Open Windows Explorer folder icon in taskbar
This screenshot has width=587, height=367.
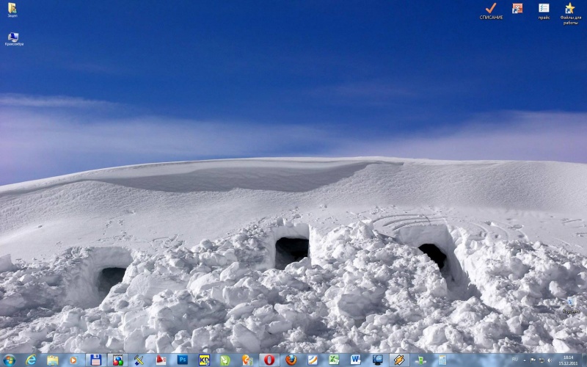(x=52, y=360)
